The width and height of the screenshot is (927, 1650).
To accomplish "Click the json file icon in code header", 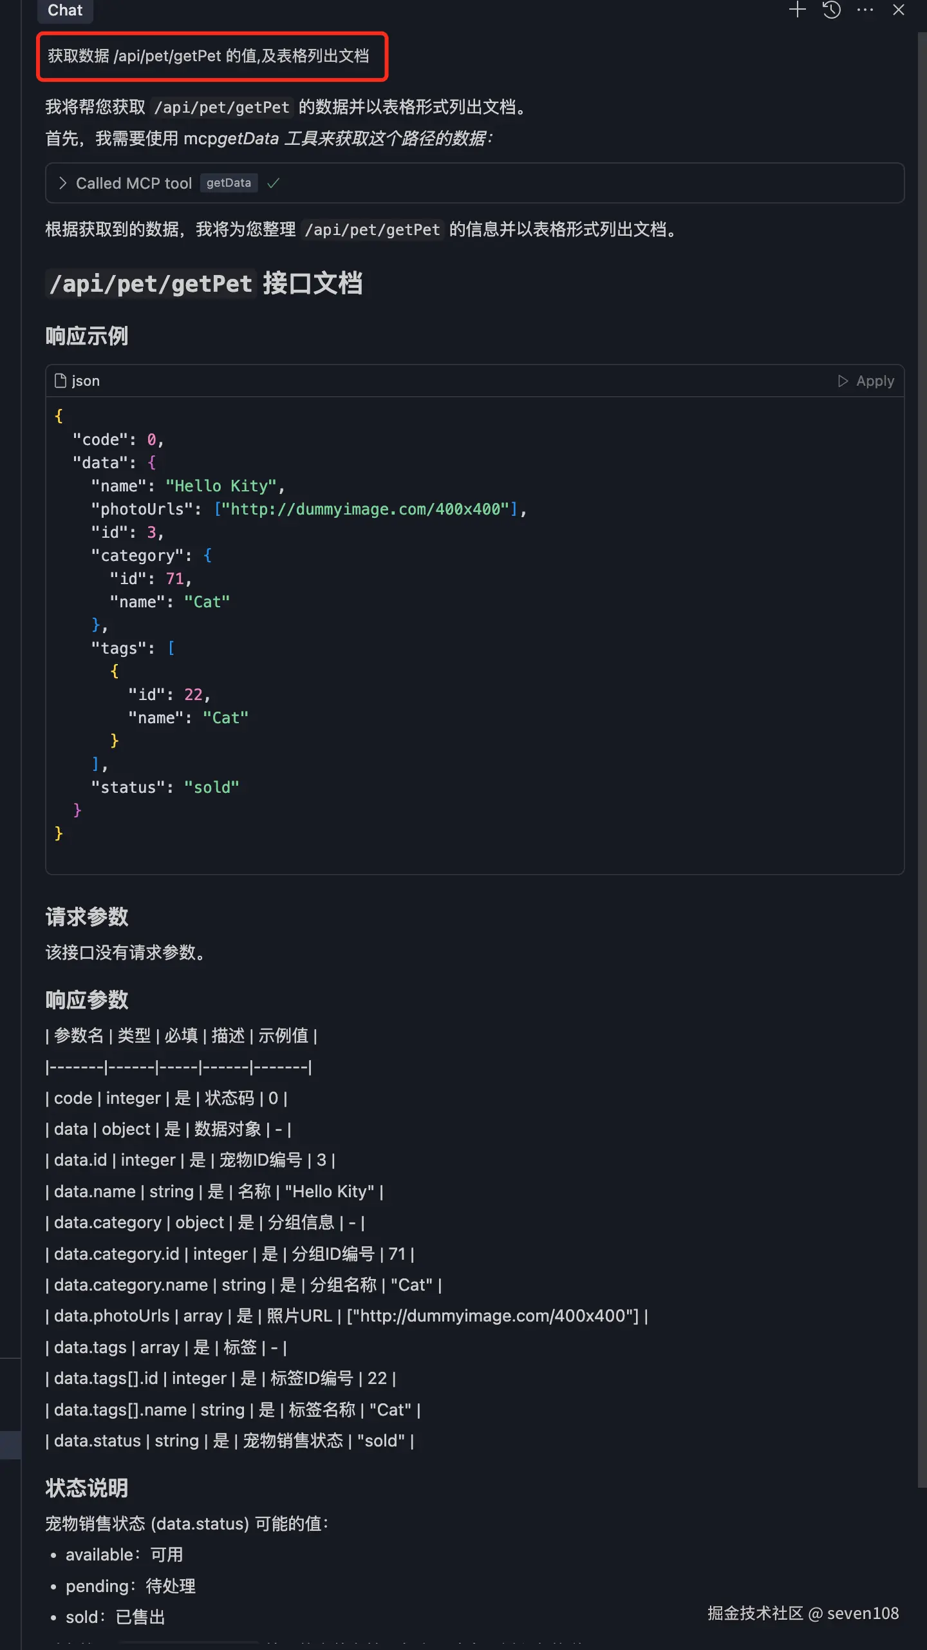I will pyautogui.click(x=61, y=381).
